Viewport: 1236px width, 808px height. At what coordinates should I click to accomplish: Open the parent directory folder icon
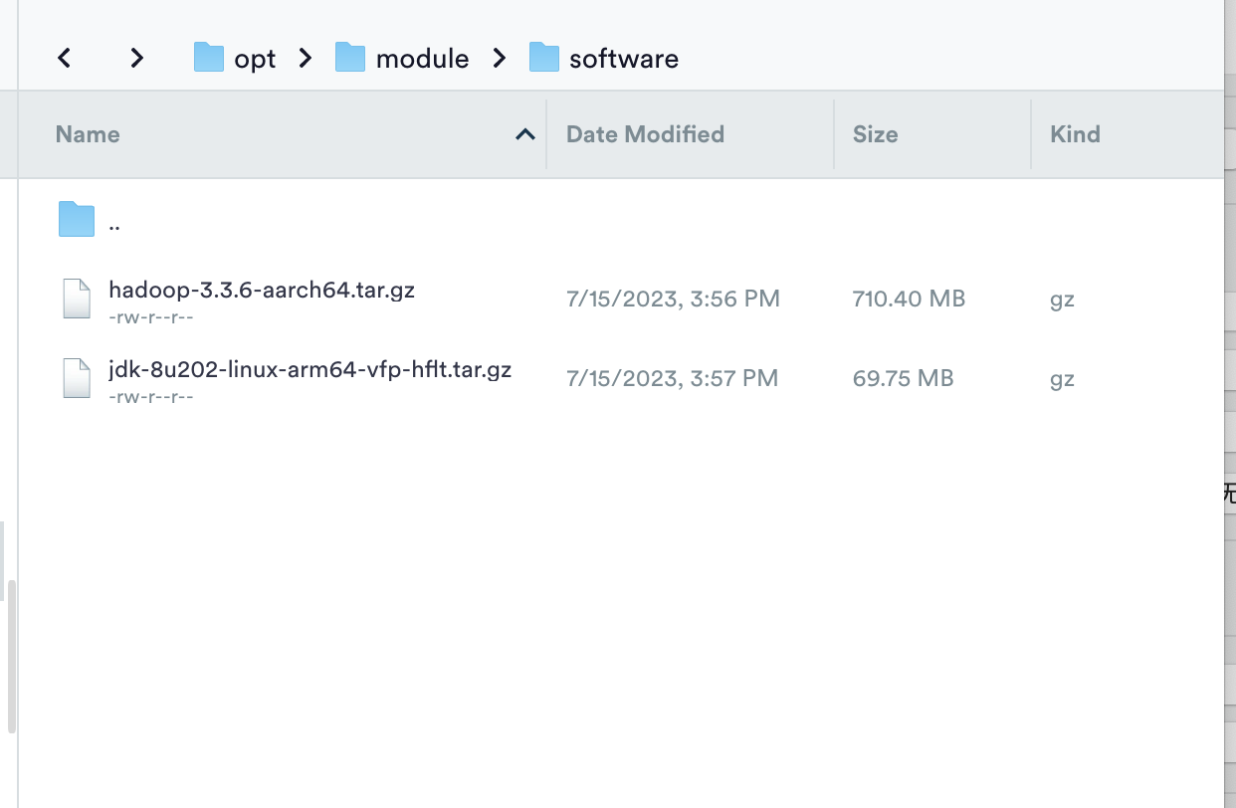tap(77, 219)
